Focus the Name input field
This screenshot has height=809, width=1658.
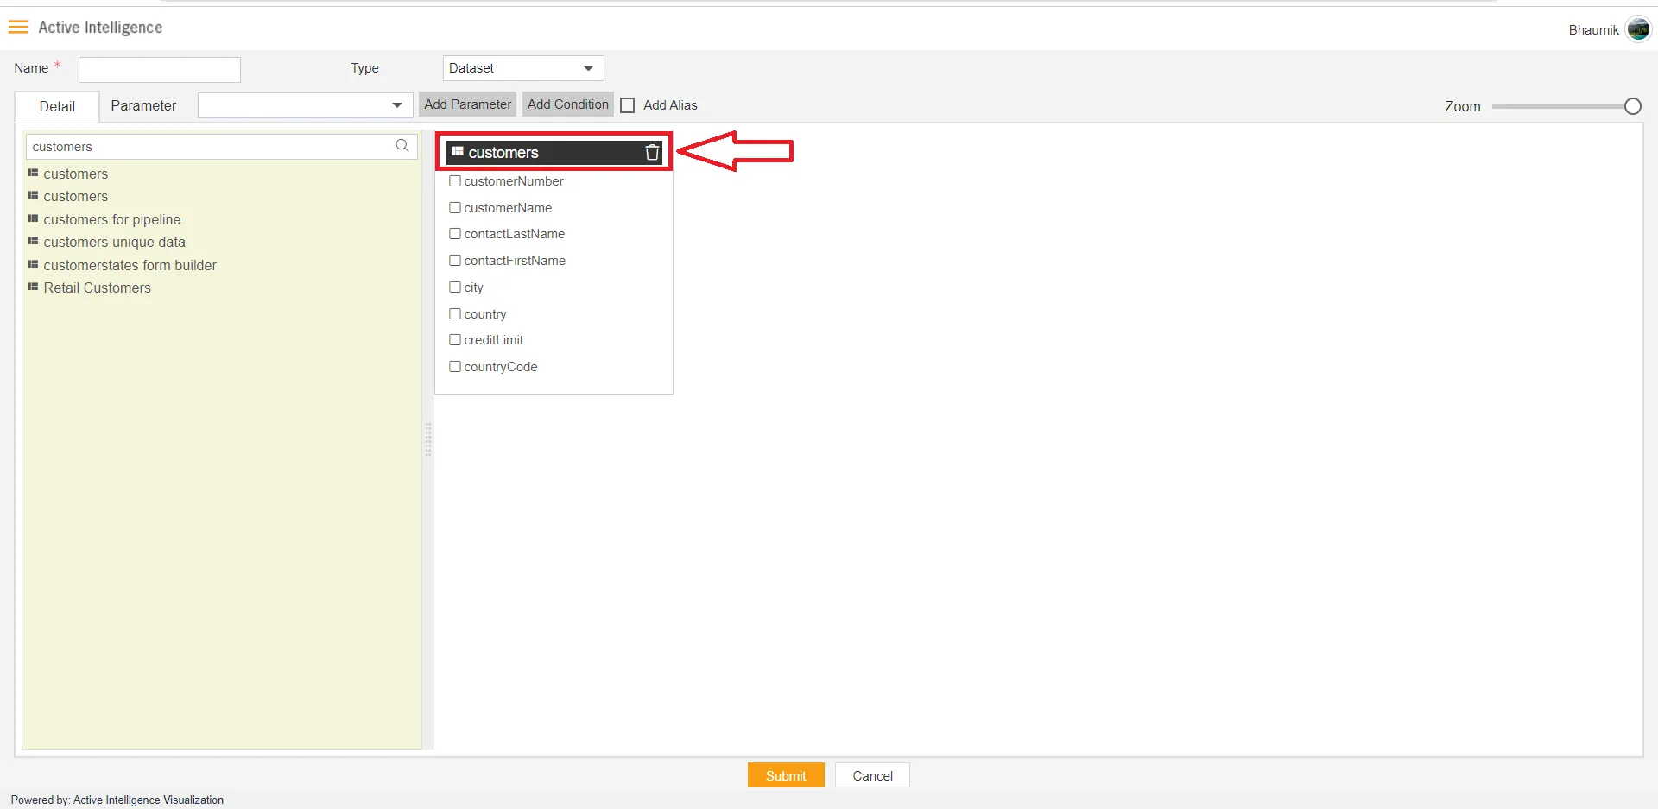160,69
